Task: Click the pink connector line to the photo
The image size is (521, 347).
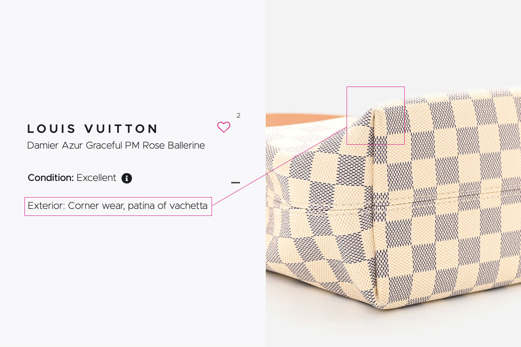Action: pyautogui.click(x=279, y=166)
